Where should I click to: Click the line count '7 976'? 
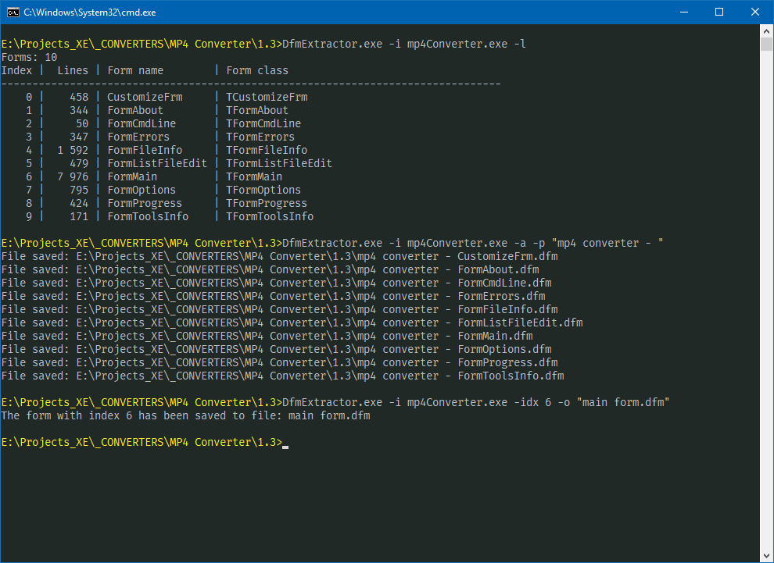73,177
